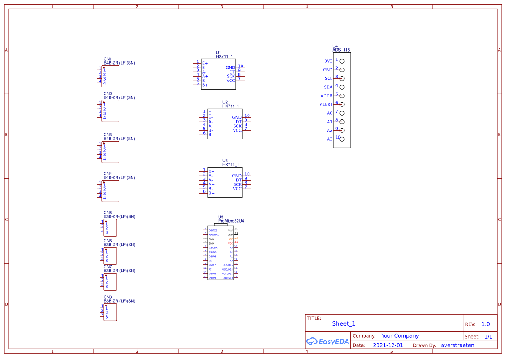Image resolution: width=506 pixels, height=358 pixels.
Task: Click the Sheet_1 title text
Action: 343,323
